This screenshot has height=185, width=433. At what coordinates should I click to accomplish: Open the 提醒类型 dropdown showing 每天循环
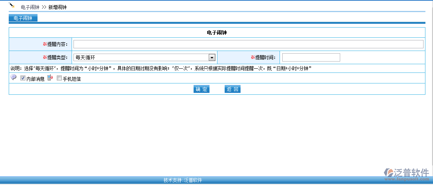[x=144, y=57]
